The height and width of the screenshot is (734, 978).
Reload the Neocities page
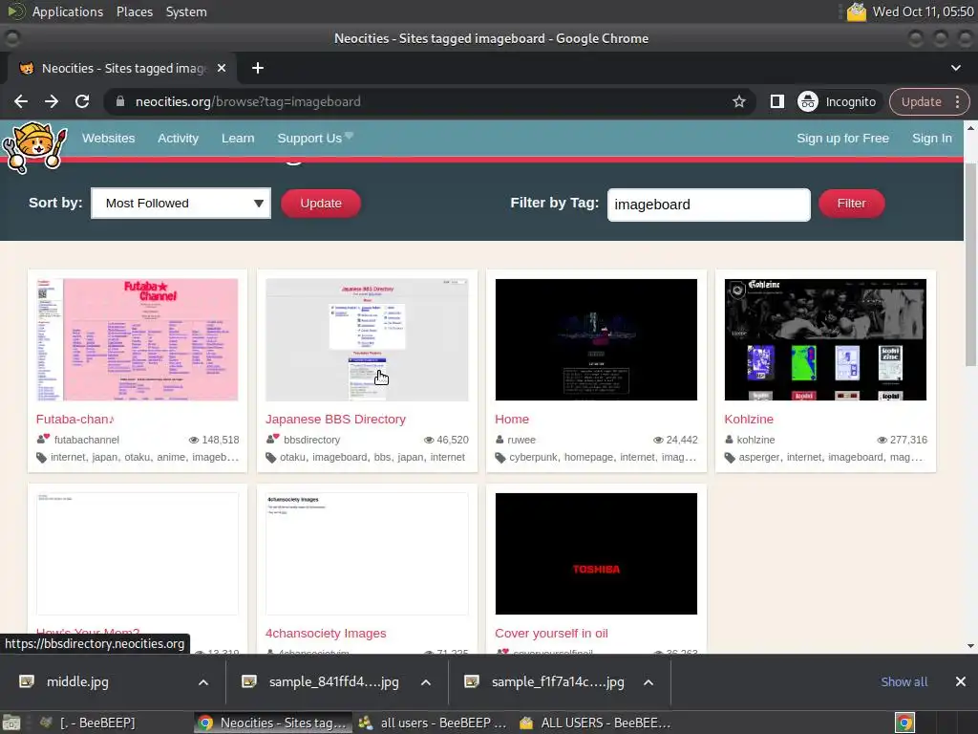pyautogui.click(x=82, y=101)
